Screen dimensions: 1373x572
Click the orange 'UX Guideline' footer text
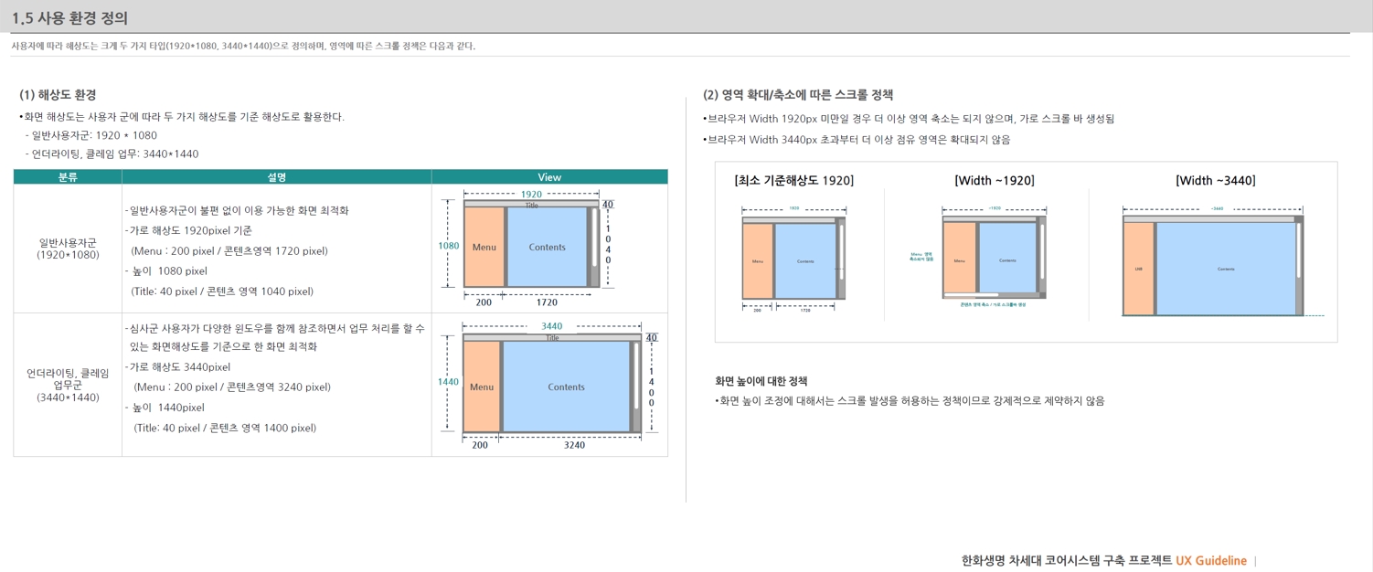point(1210,561)
